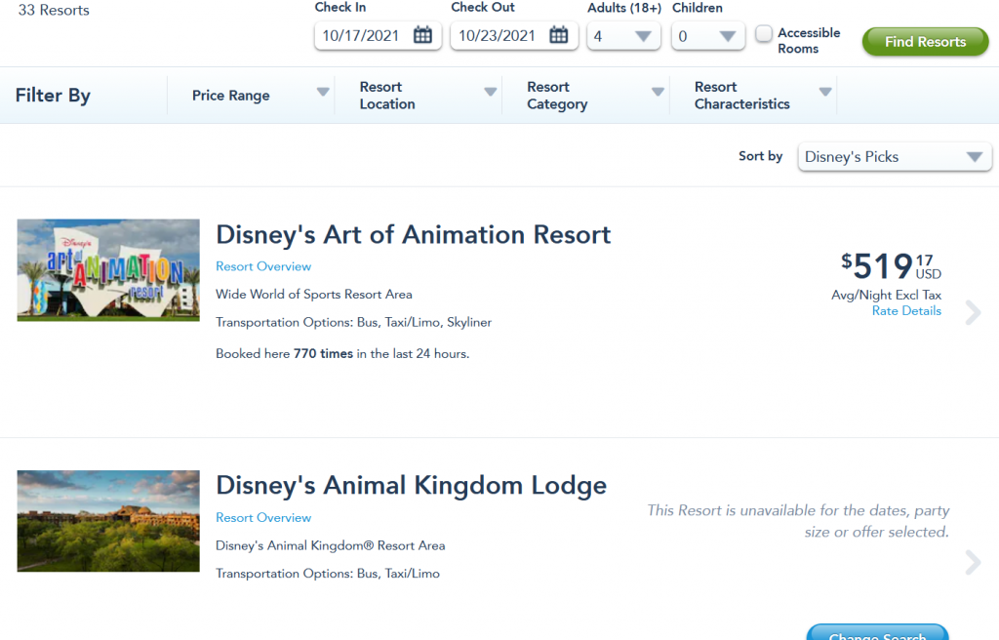Viewport: 999px width, 640px height.
Task: Expand the Price Range filter
Action: point(251,95)
